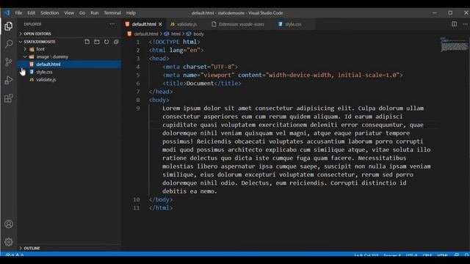Viewport: 470px width, 264px height.
Task: Expand the OPEN EDITORS section
Action: (x=21, y=34)
